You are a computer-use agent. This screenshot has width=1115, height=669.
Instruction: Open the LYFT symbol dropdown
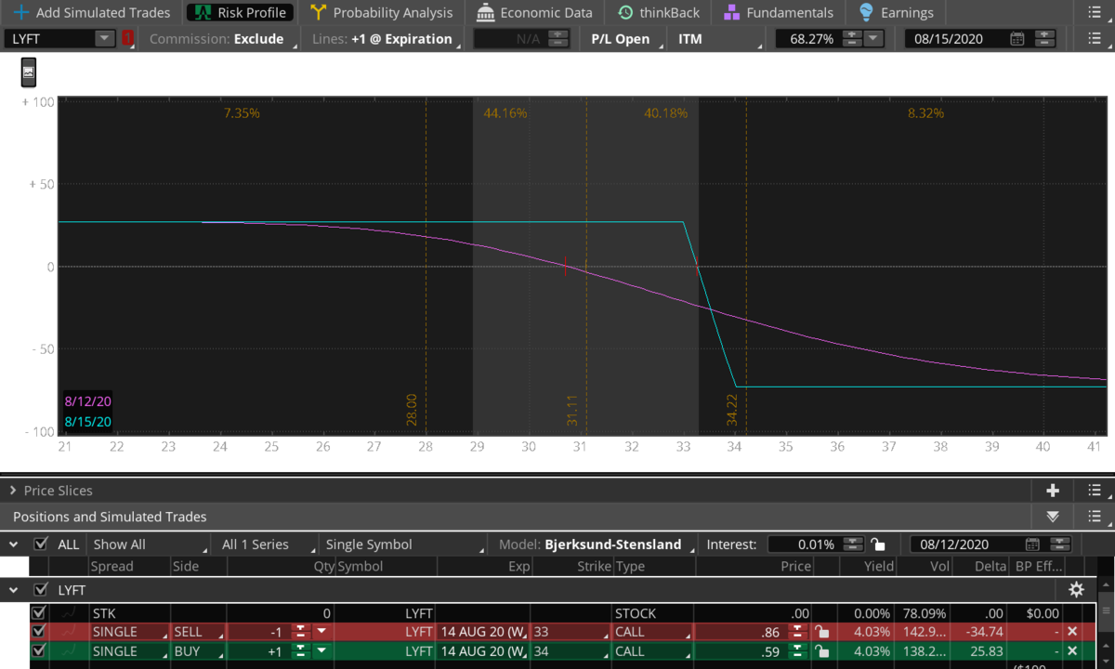click(104, 39)
